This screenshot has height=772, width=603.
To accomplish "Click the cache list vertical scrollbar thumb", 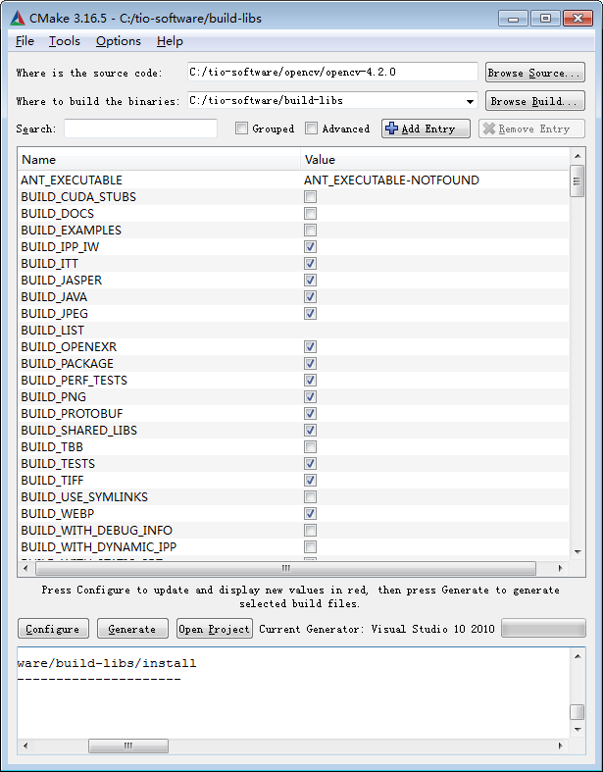I will coord(578,181).
